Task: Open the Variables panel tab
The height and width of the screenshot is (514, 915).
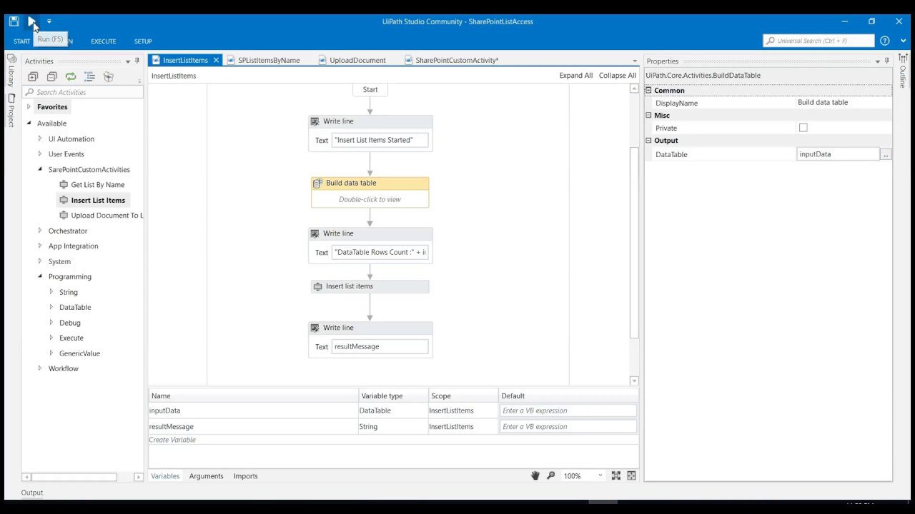Action: click(x=165, y=476)
